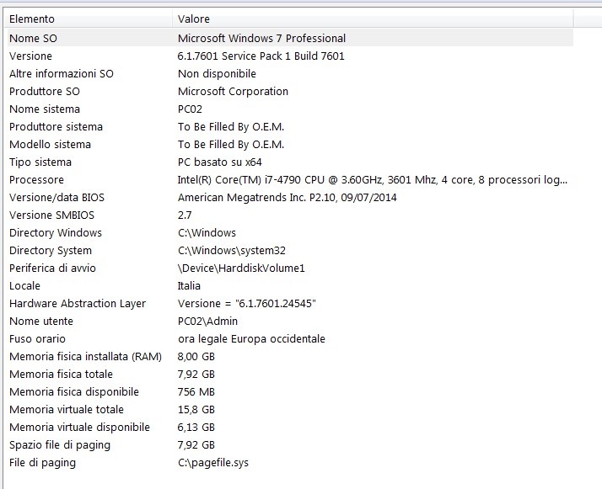Highlight the Versione/data BIOS row
602x489 pixels.
[x=56, y=197]
